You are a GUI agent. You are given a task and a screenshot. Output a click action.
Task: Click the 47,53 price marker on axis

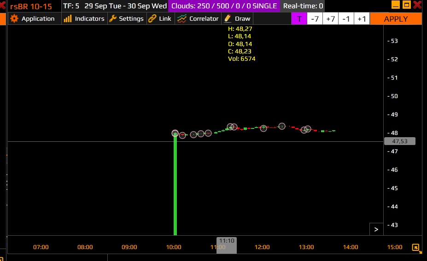point(399,141)
